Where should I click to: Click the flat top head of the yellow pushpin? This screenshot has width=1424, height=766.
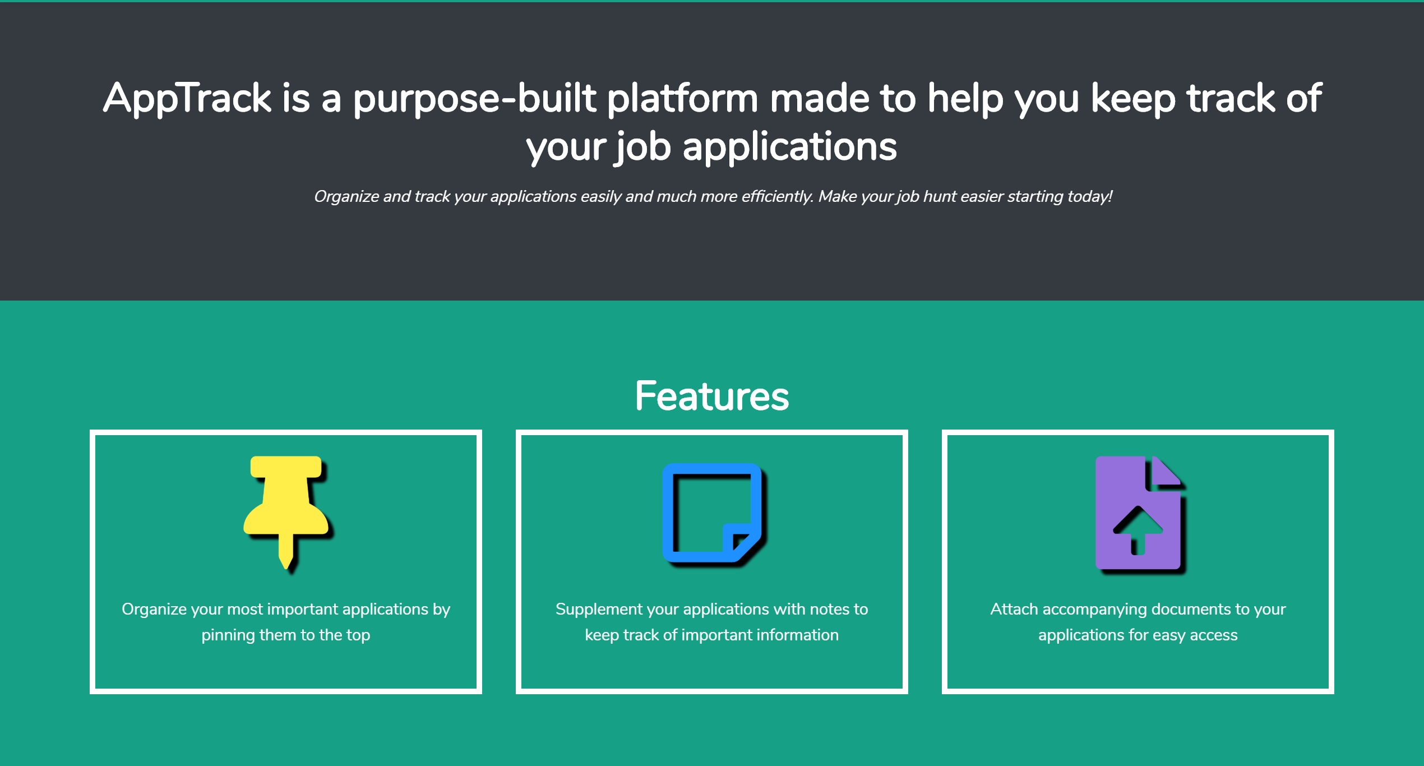coord(286,467)
